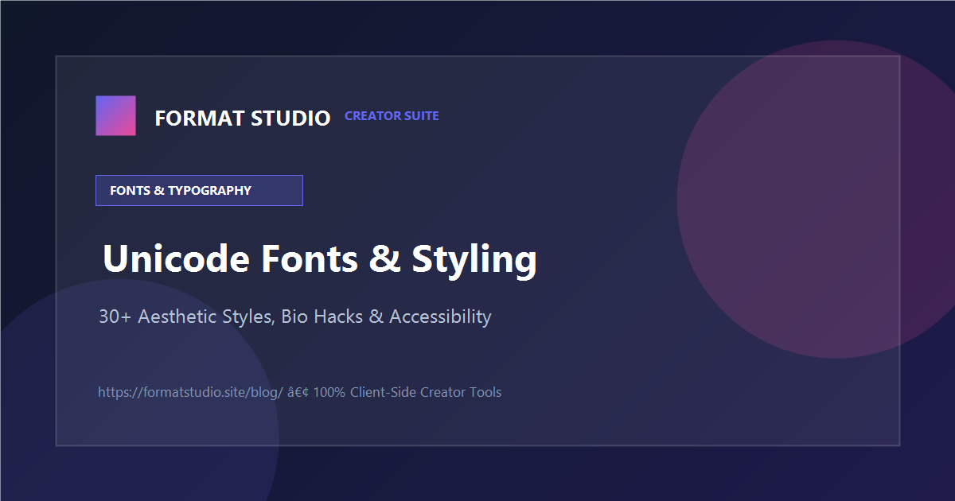Click the 30+ Aesthetic Styles subtitle
This screenshot has width=955, height=501.
coord(295,317)
